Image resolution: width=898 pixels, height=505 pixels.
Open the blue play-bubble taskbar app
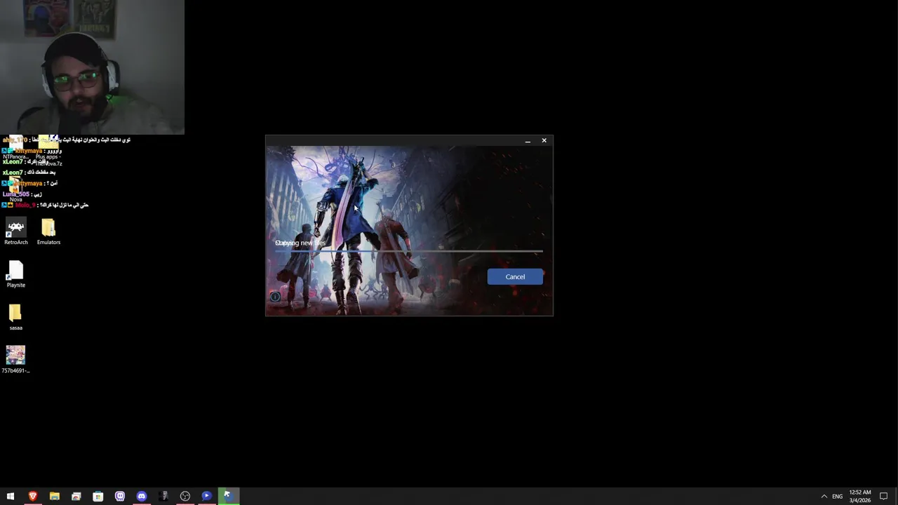pos(206,496)
